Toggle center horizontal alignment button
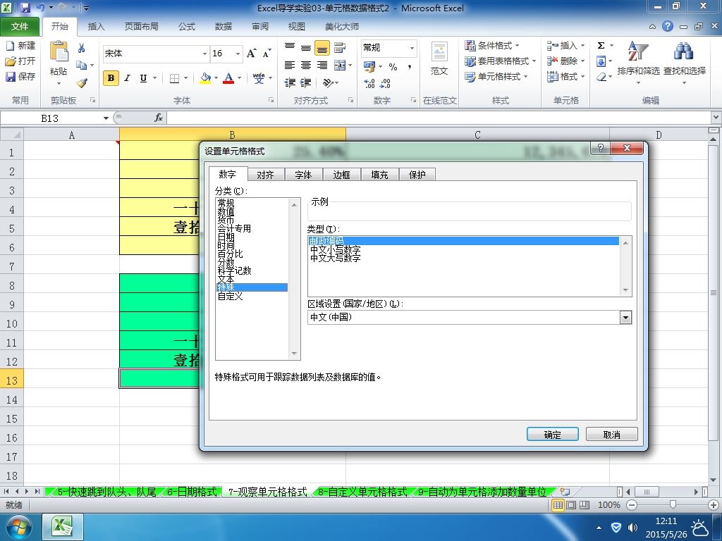The height and width of the screenshot is (541, 722). click(306, 66)
